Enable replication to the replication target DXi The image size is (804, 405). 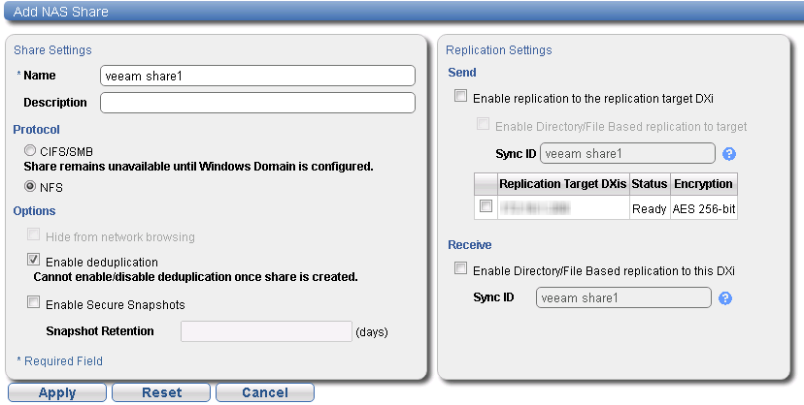tap(461, 97)
